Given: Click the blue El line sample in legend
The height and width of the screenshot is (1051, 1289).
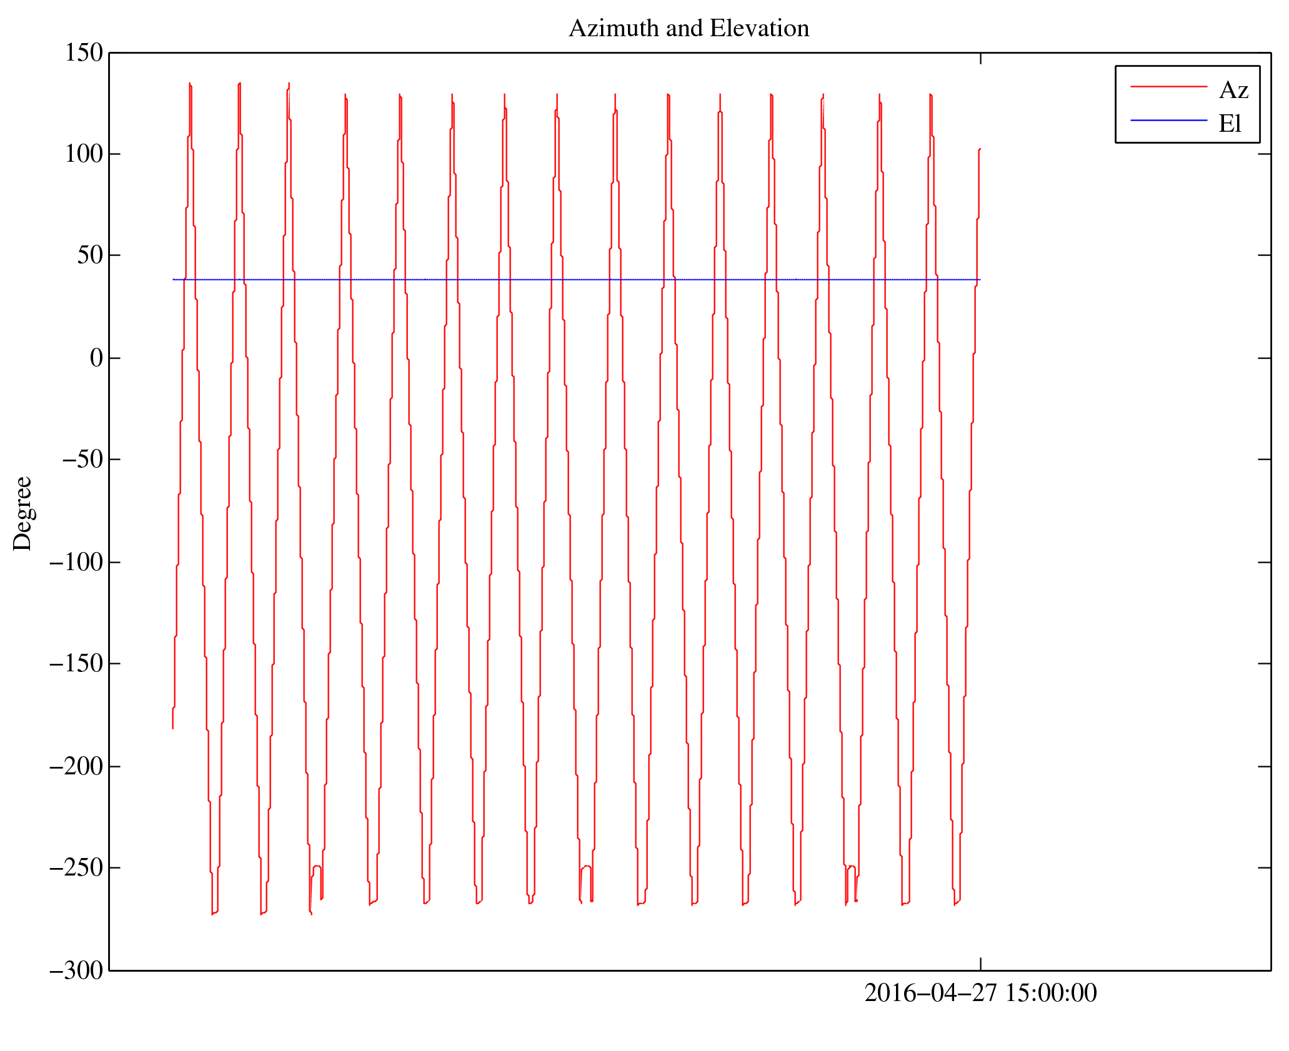Looking at the screenshot, I should (x=1168, y=120).
